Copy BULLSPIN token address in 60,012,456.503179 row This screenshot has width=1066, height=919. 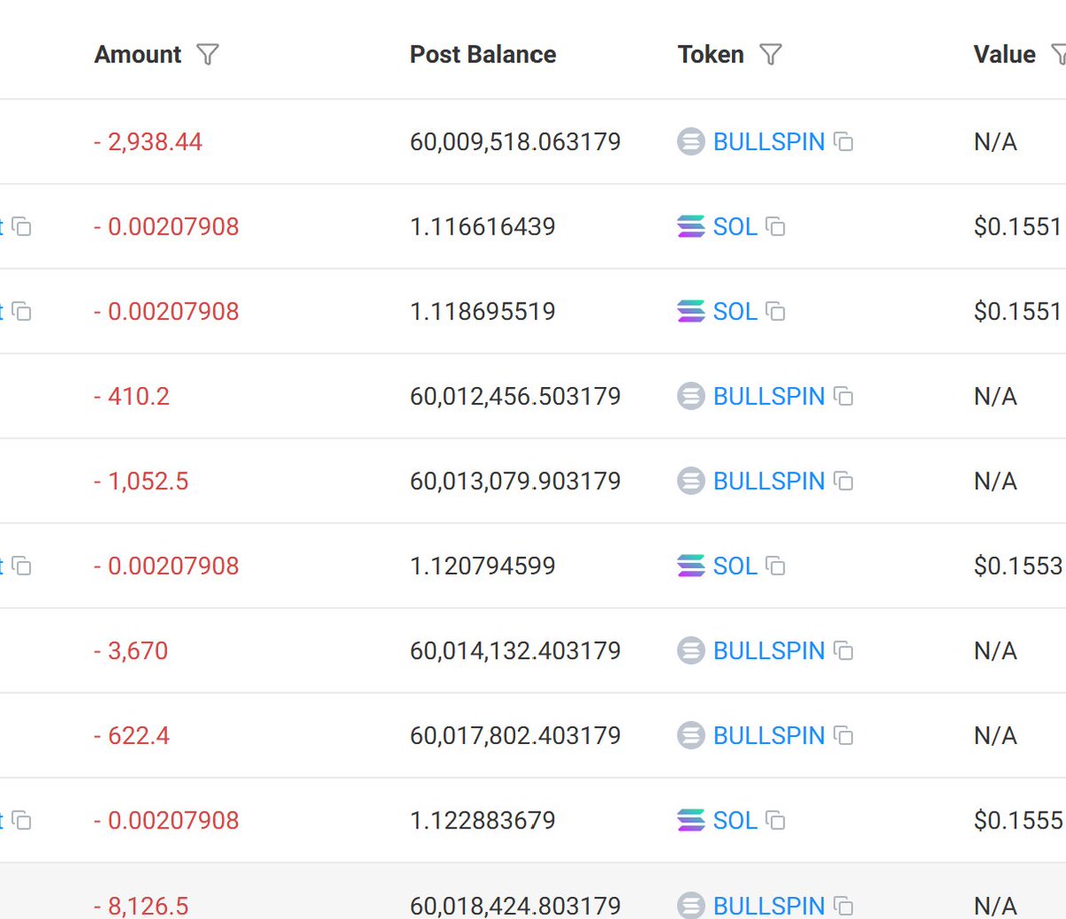click(x=844, y=397)
